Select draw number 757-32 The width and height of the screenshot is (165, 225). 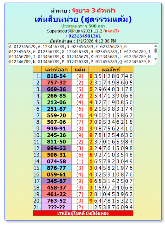(57, 83)
